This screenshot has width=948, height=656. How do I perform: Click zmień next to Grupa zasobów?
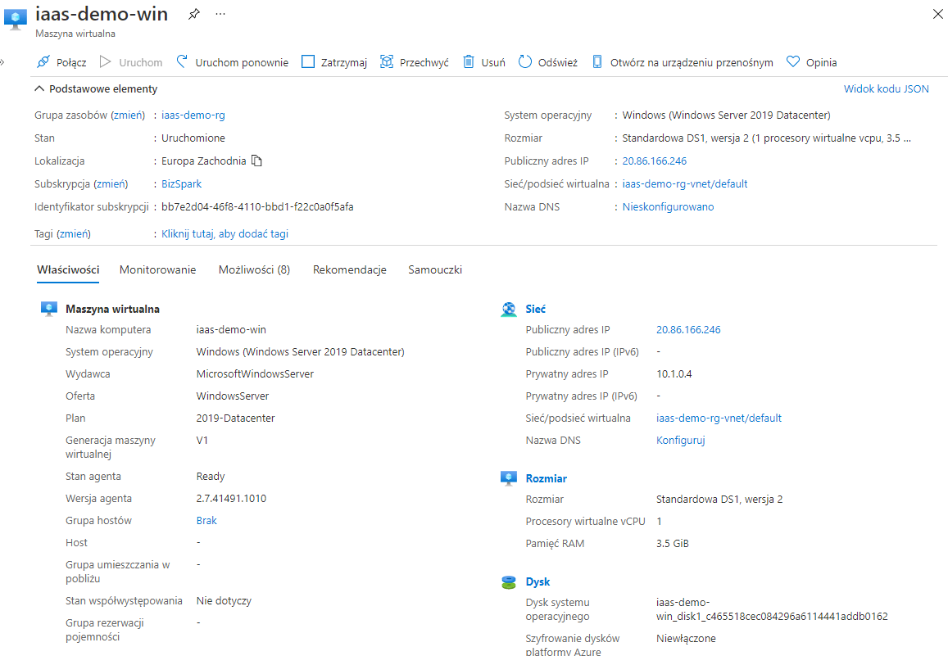pyautogui.click(x=128, y=115)
